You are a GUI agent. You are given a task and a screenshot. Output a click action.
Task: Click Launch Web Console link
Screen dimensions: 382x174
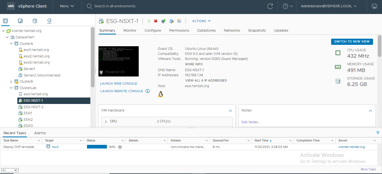(x=119, y=83)
